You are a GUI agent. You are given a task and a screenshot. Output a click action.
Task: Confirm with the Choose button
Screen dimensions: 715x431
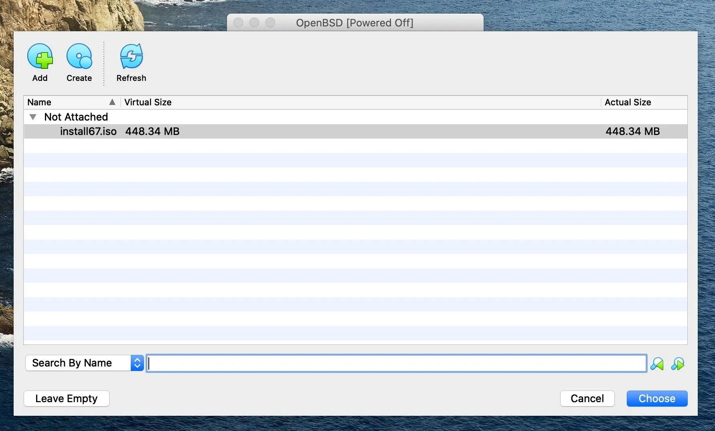[x=657, y=399]
